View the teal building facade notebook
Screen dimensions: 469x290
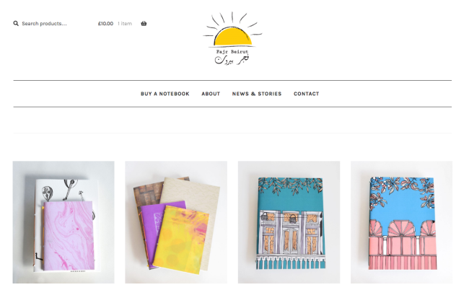pos(289,222)
